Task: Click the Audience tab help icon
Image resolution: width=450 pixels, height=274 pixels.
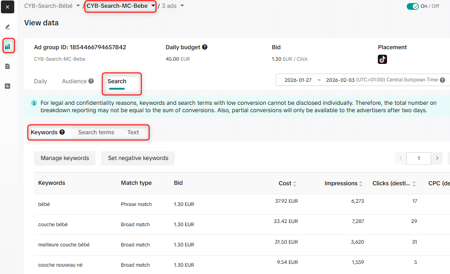Action: (91, 81)
